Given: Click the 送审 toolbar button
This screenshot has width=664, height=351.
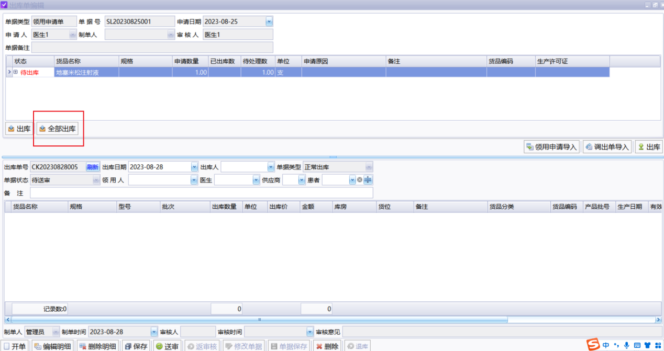Looking at the screenshot, I should click(x=167, y=346).
